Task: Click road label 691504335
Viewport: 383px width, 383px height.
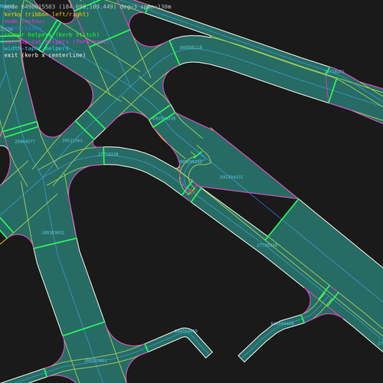Action: pos(164,119)
